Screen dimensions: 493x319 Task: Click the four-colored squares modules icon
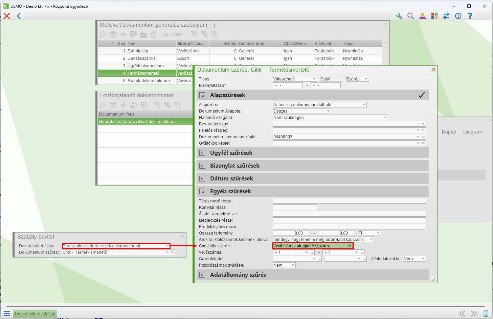434,16
